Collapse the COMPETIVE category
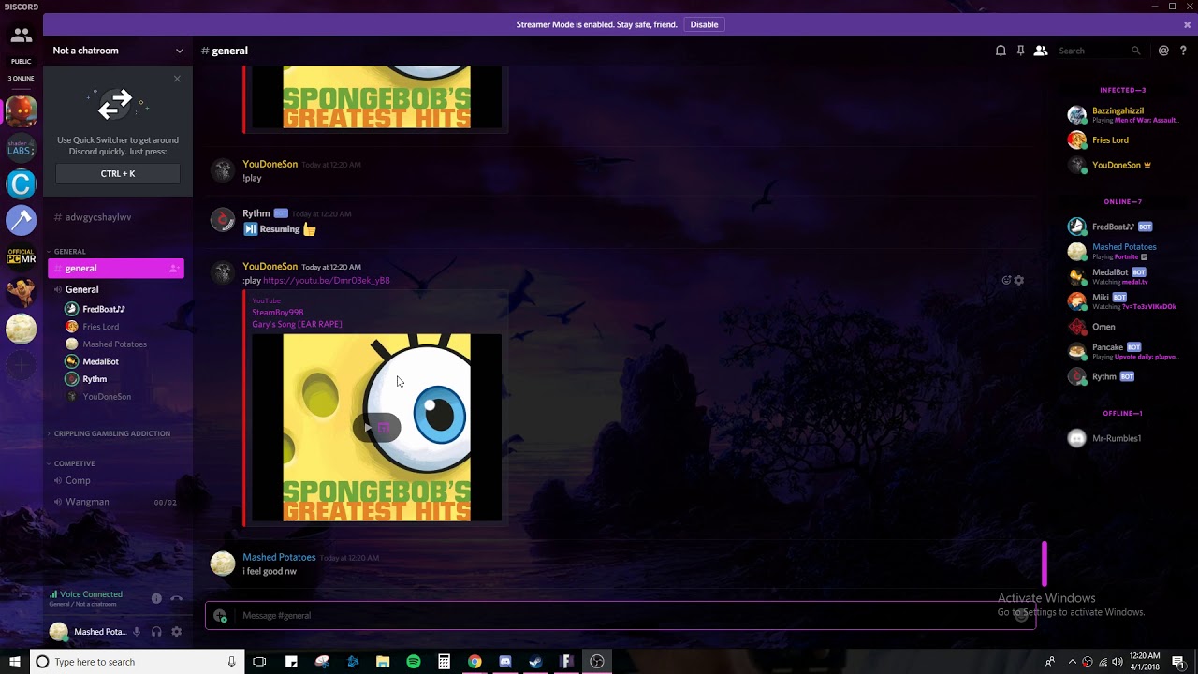This screenshot has width=1198, height=674. click(x=73, y=463)
